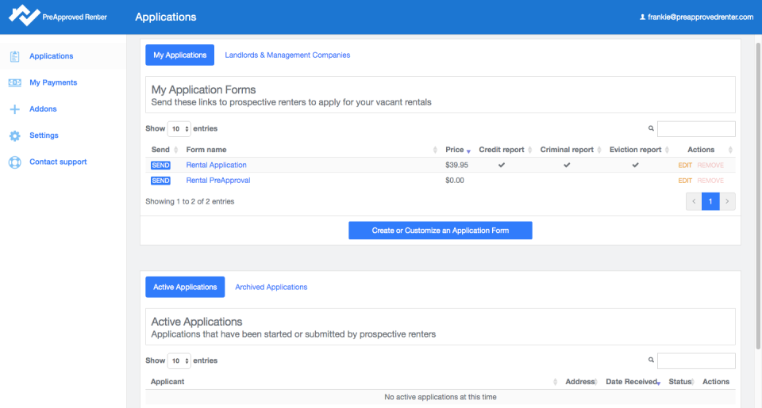Sort by the Criminal report column
Screen dimensions: 762x408
click(x=571, y=150)
